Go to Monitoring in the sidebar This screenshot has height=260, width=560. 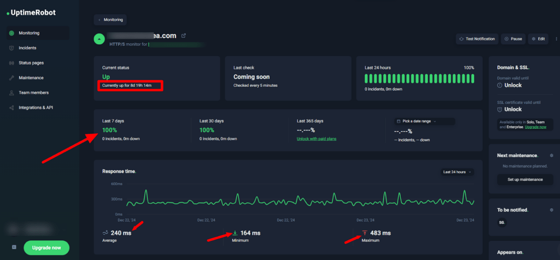pyautogui.click(x=38, y=33)
